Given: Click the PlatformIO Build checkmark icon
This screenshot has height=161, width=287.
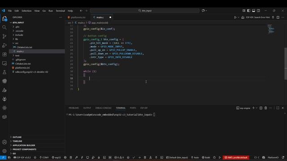Looking at the screenshot, I should tap(134, 157).
